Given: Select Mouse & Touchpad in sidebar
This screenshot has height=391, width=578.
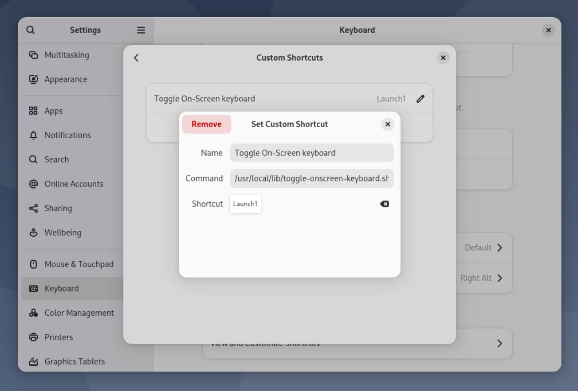Looking at the screenshot, I should (79, 264).
